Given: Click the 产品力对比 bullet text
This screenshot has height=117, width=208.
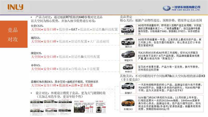Looking at the screenshot, I should 67,19.
